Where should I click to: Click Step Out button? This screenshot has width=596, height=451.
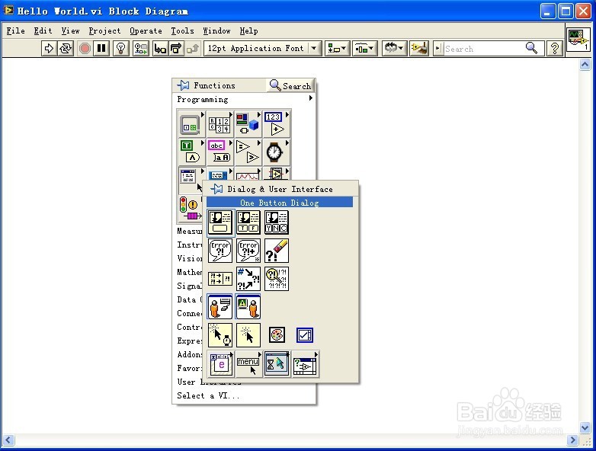pos(193,48)
